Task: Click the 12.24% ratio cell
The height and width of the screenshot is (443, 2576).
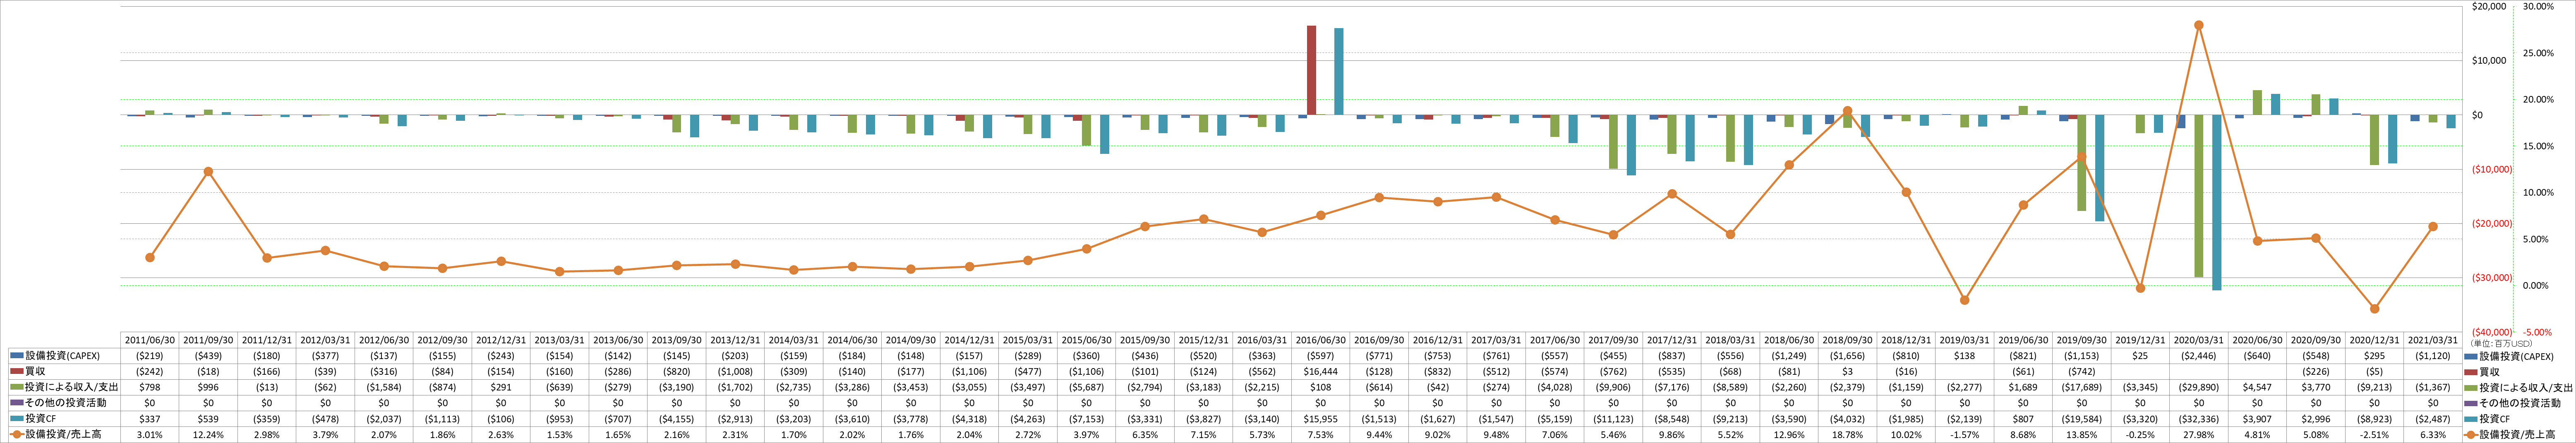Action: [x=208, y=435]
